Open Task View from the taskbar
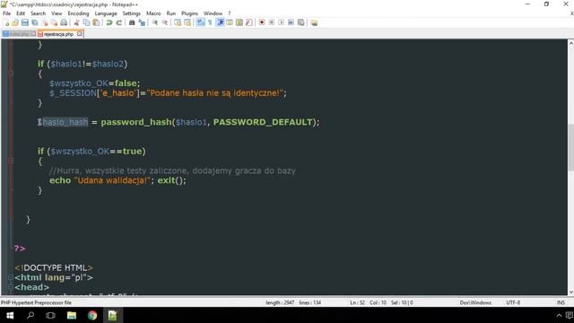Screen dimensions: 574x323 pos(50,315)
